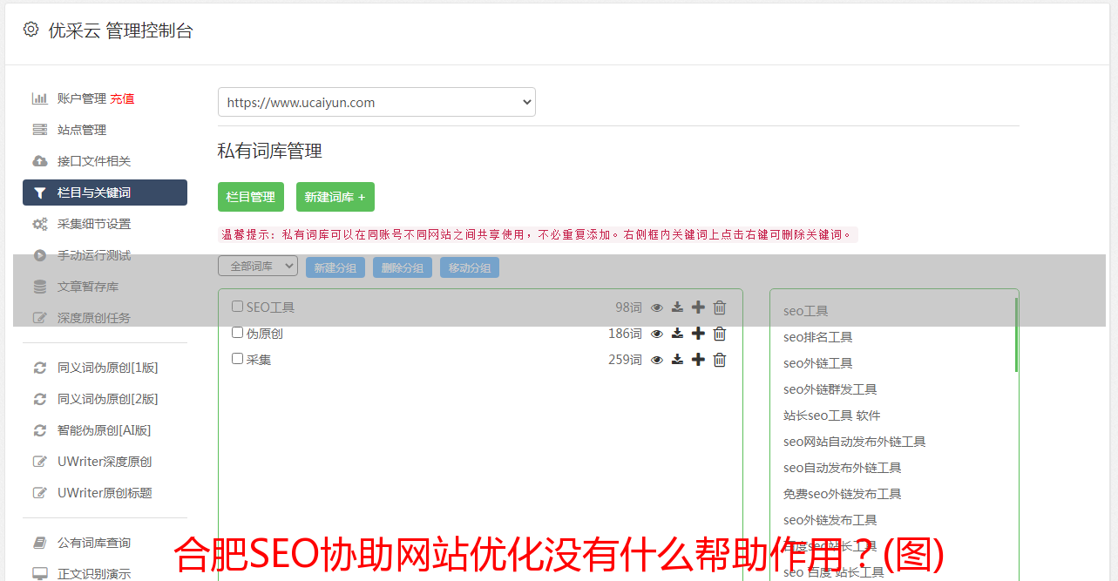Click the 手动运行测试 play icon
1118x581 pixels.
tap(39, 255)
